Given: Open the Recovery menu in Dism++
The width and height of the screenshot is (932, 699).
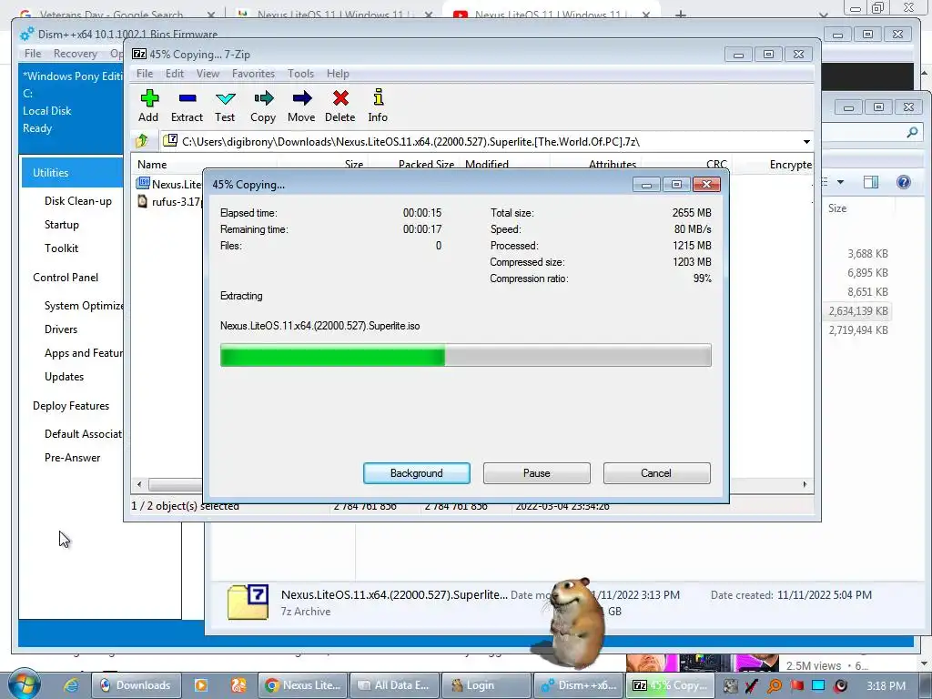Looking at the screenshot, I should tap(75, 54).
